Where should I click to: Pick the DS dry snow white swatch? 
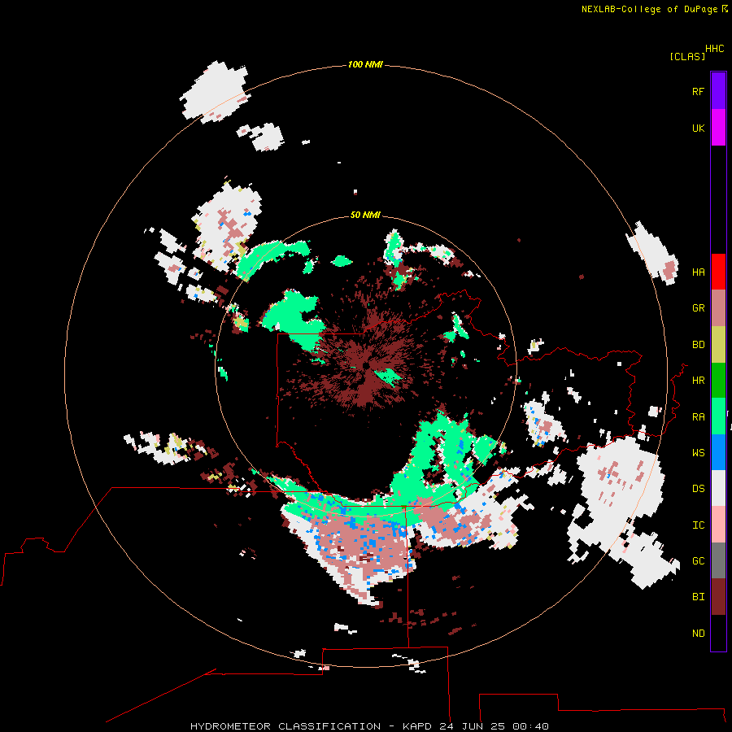(x=718, y=488)
